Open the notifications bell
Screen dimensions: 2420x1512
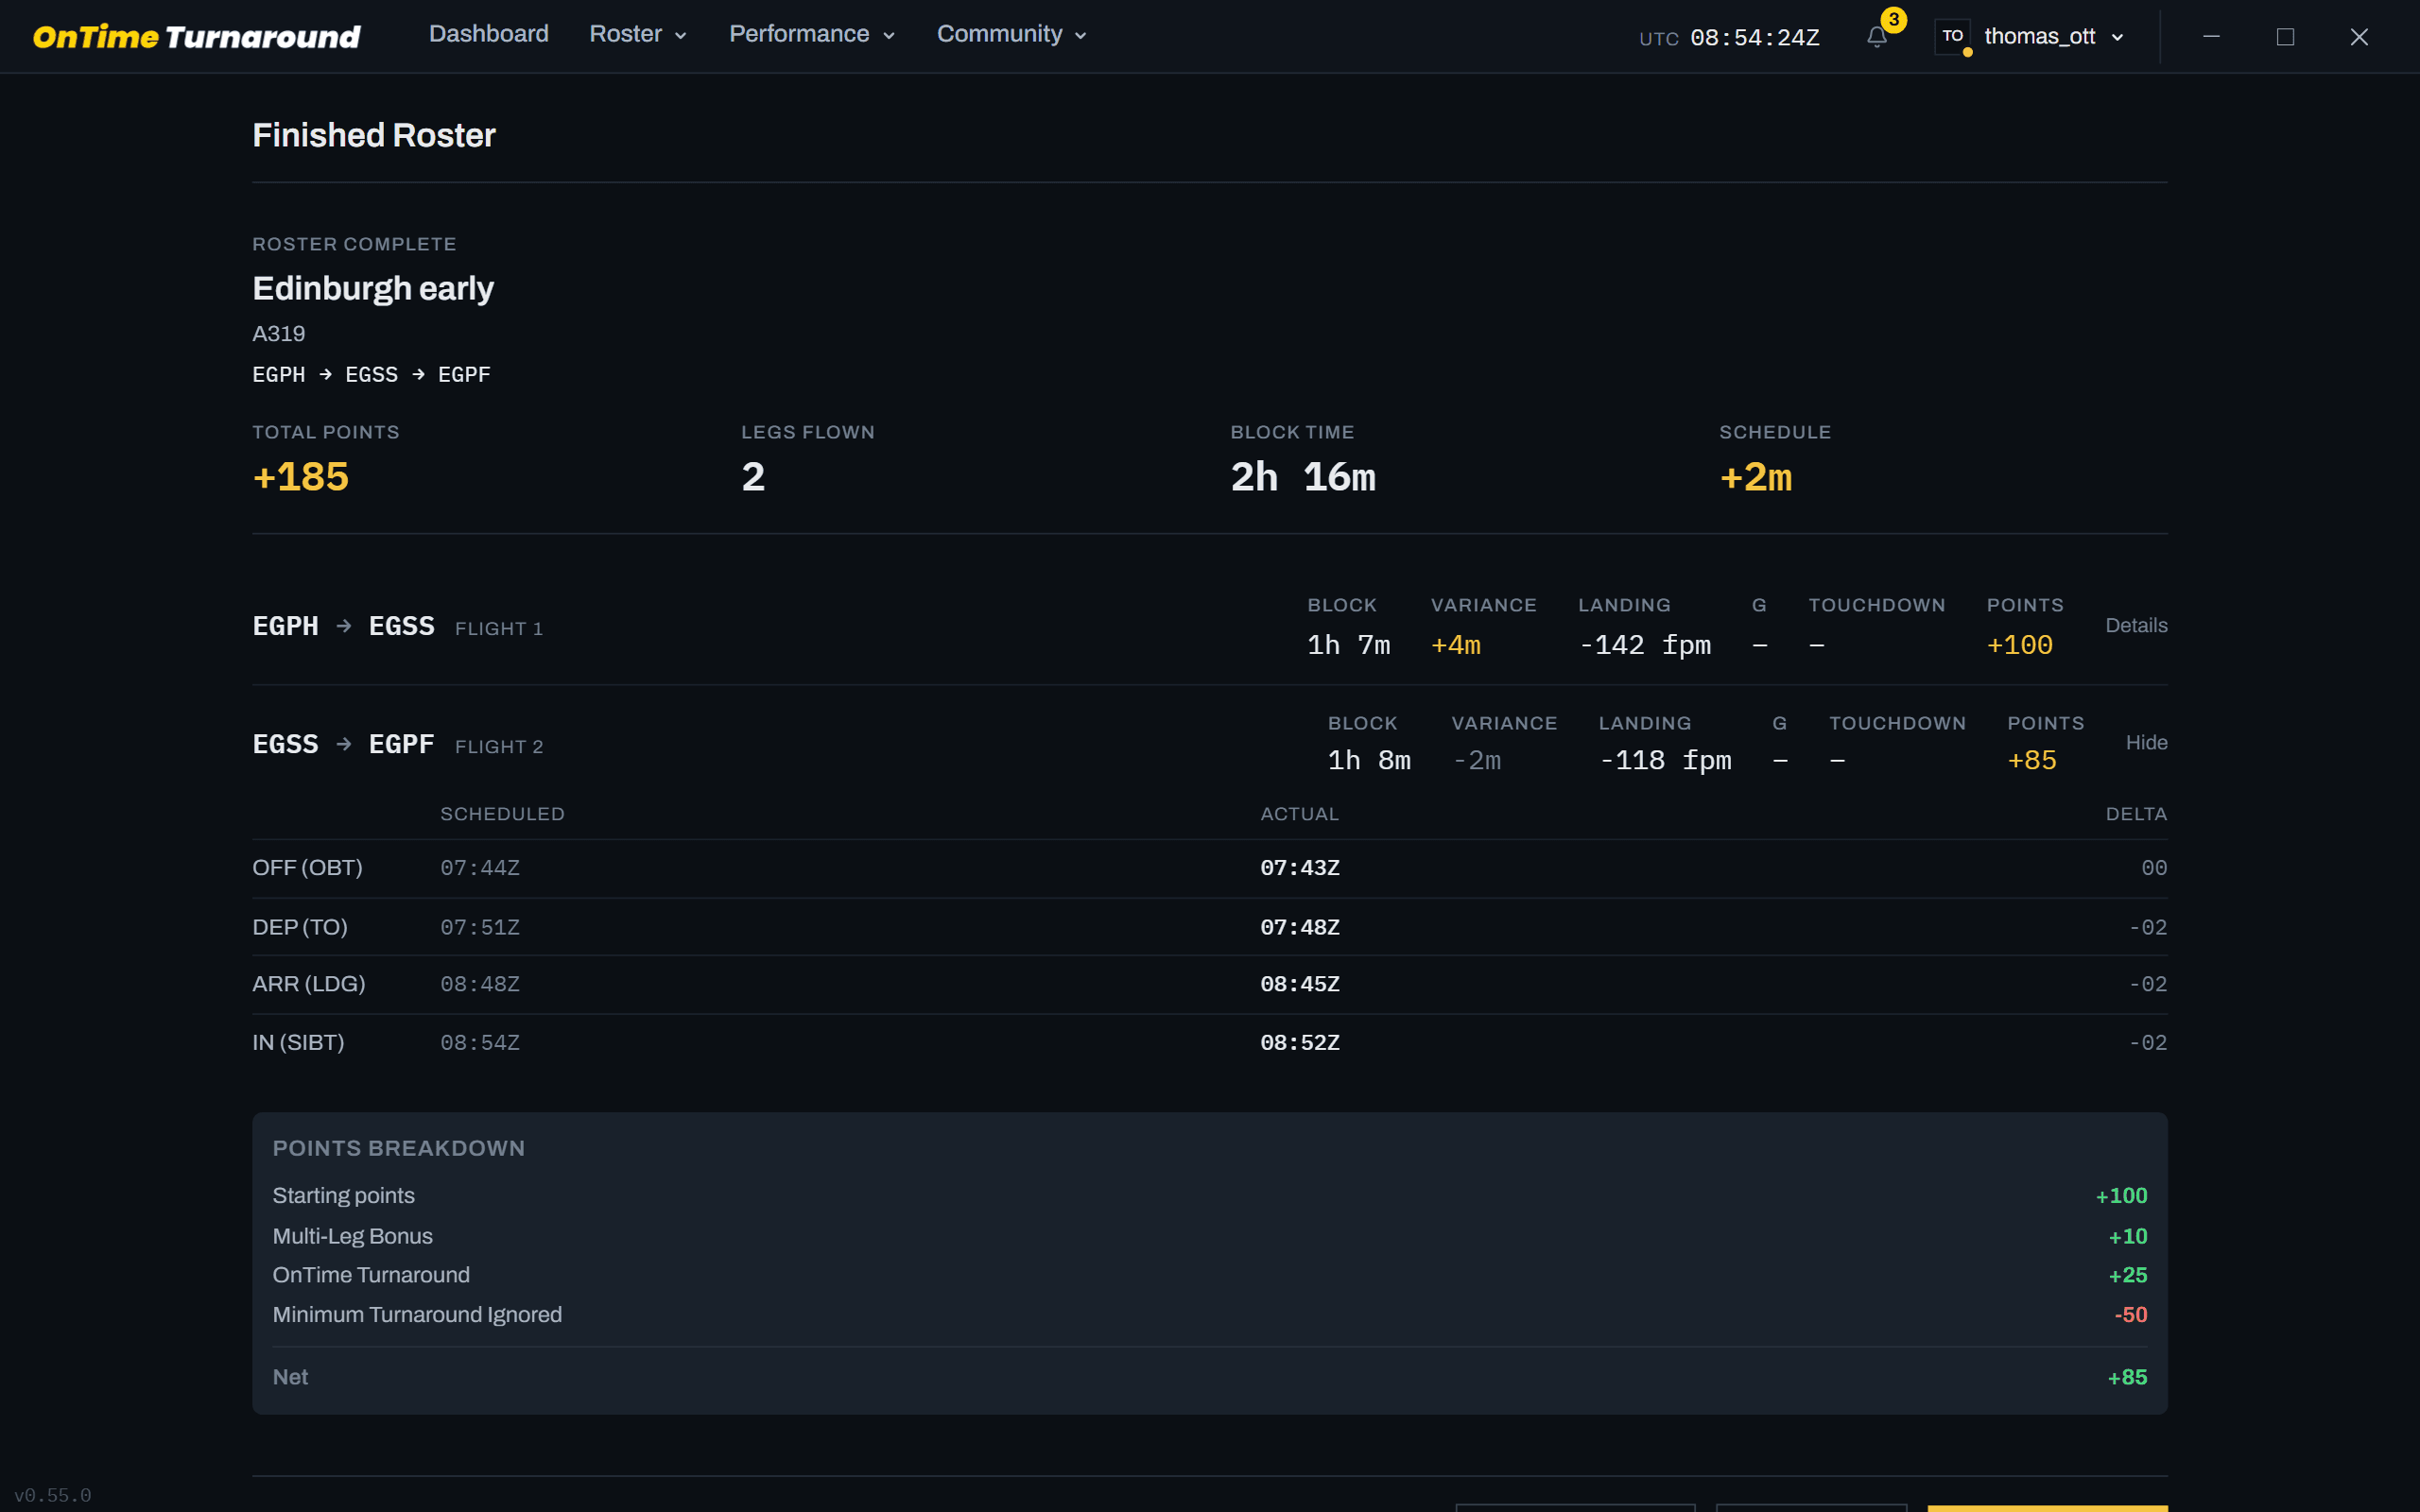coord(1876,37)
